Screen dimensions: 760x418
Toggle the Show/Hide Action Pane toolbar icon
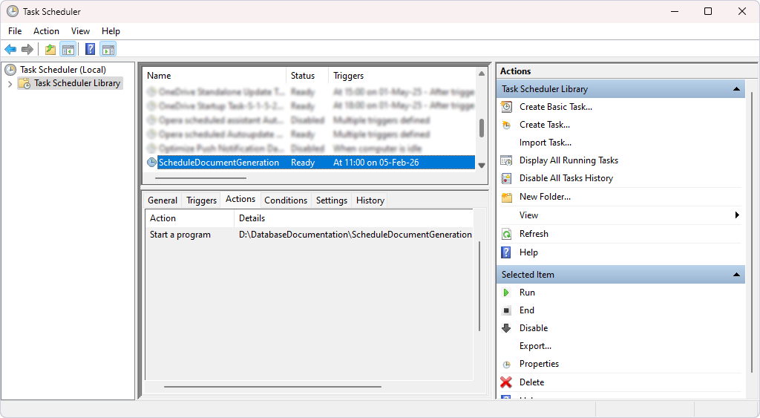click(x=108, y=49)
